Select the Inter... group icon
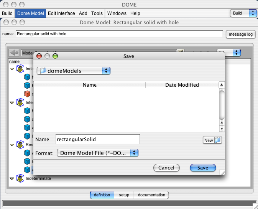The height and width of the screenshot is (209, 258). (x=20, y=102)
